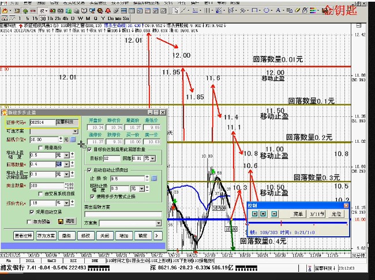This screenshot has height=280, width=375.
Task: Click the horizontal split window layout icon
Action: 123,11
